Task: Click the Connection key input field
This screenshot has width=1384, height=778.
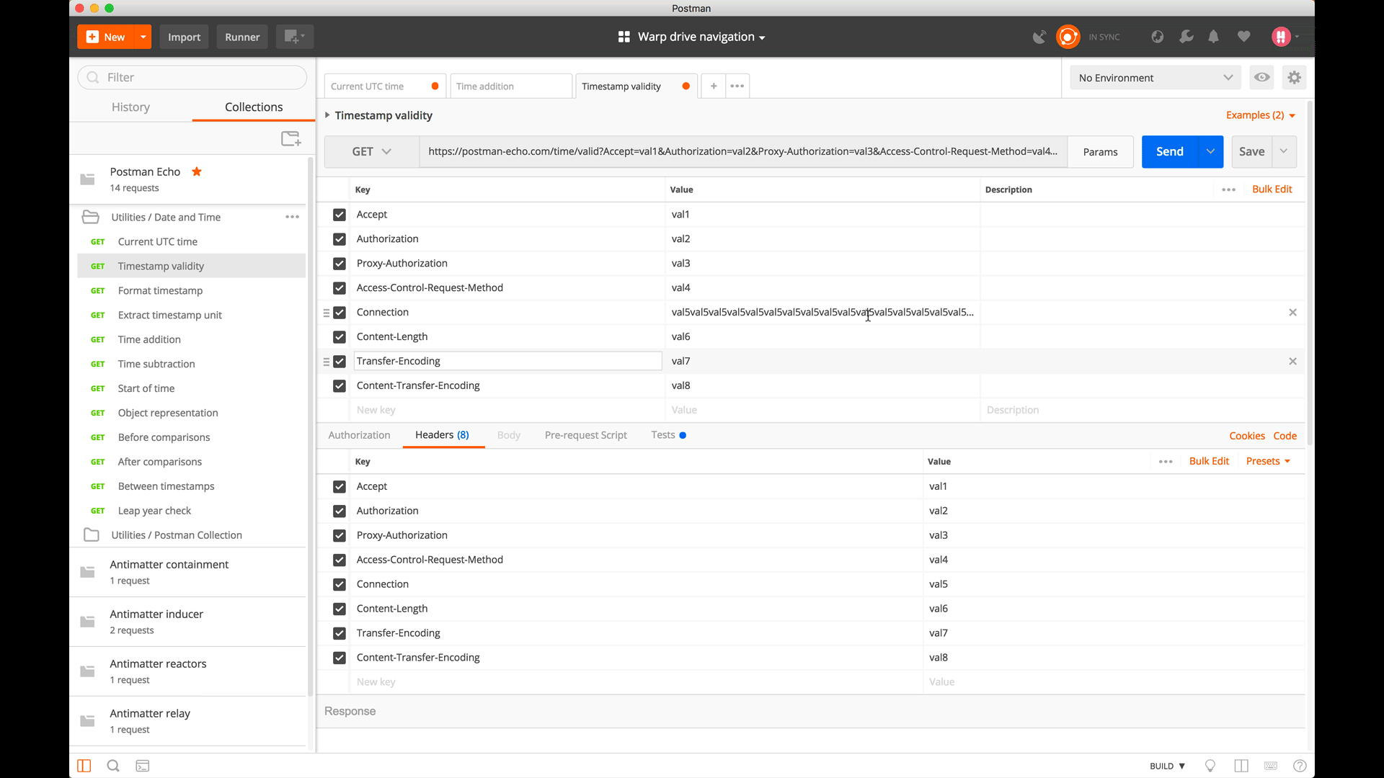Action: tap(507, 312)
